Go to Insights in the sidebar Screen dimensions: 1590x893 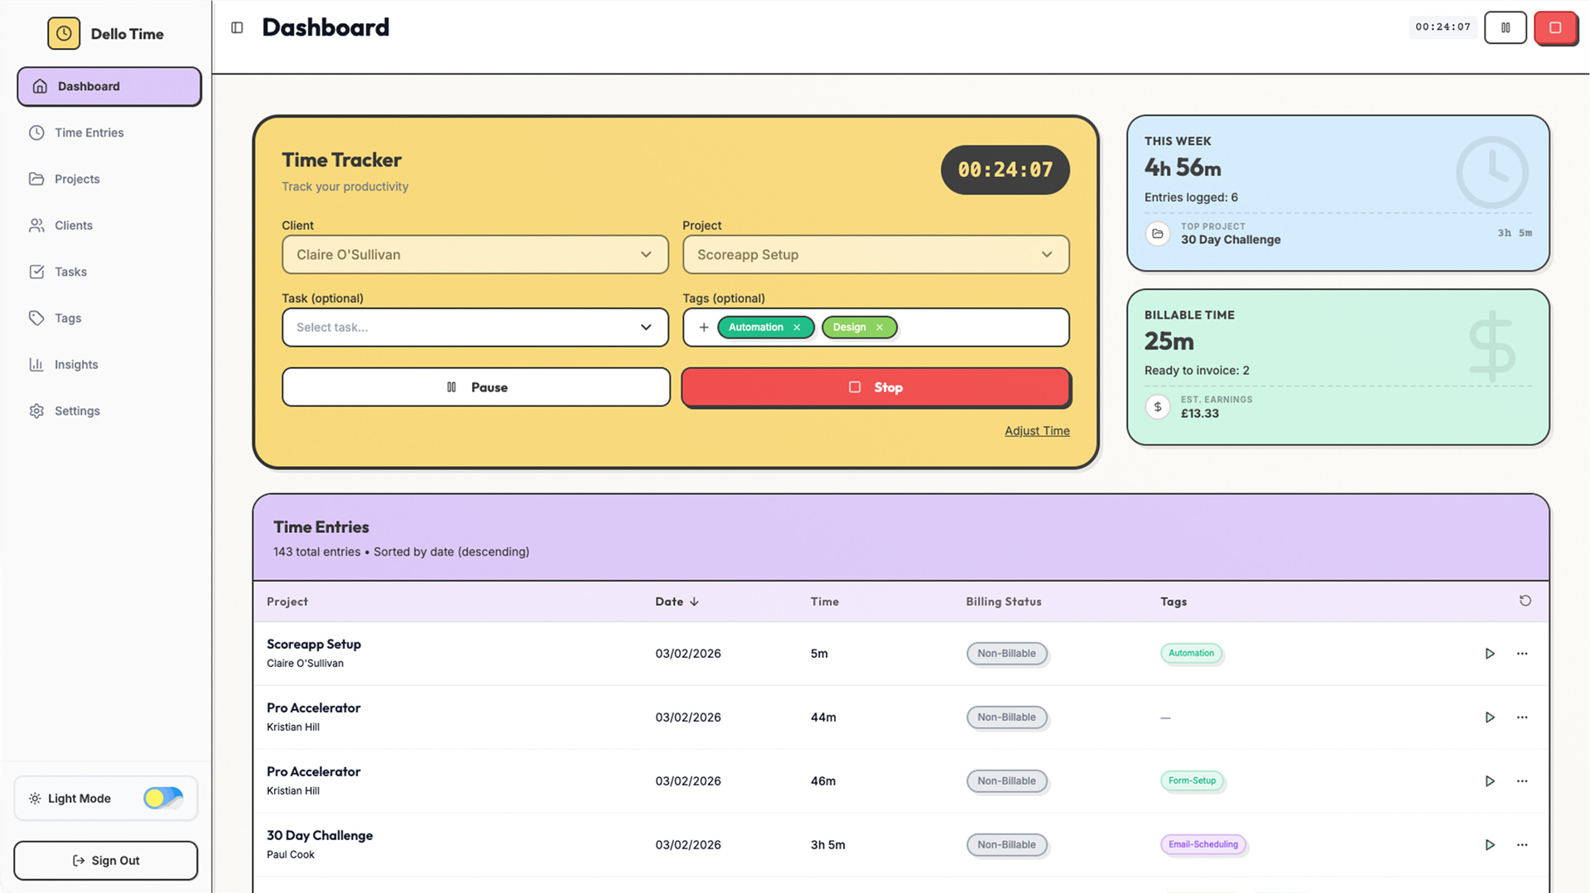(x=76, y=365)
